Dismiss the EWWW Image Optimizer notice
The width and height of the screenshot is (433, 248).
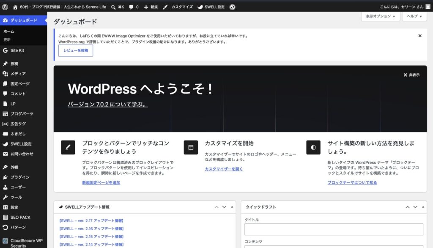pos(420,36)
